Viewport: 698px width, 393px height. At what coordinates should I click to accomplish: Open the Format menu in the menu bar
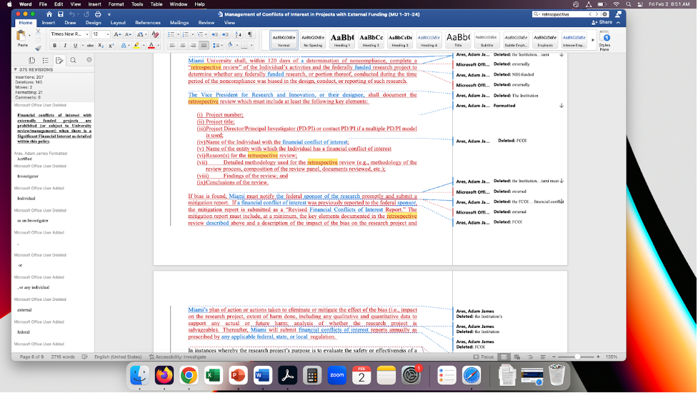click(116, 4)
